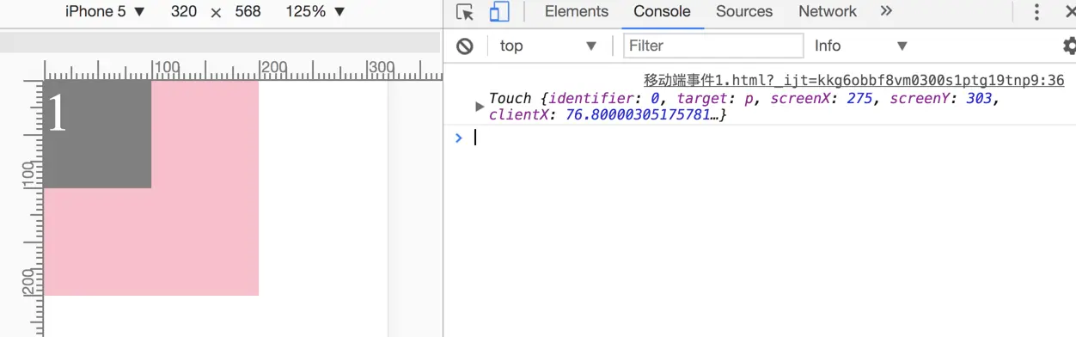Switch to the Console tab
1076x337 pixels.
coord(662,12)
